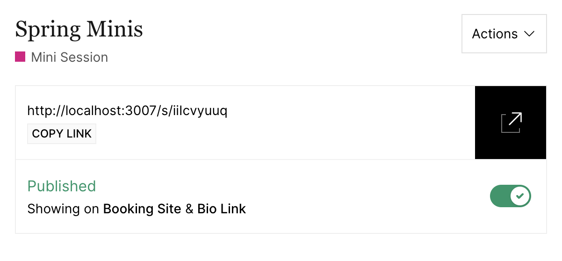Open the Actions dropdown
Viewport: 562px width, 261px height.
[x=504, y=34]
